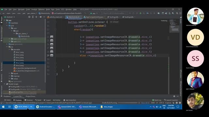Hide the Problems tool window
This screenshot has width=209, height=117.
(178, 96)
